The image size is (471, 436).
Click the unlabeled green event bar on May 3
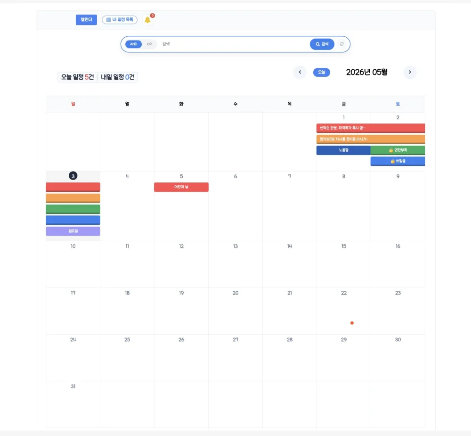click(x=73, y=209)
